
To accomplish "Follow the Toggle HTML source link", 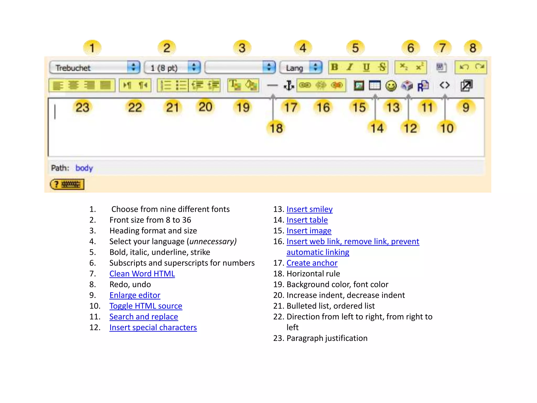I will click(146, 306).
